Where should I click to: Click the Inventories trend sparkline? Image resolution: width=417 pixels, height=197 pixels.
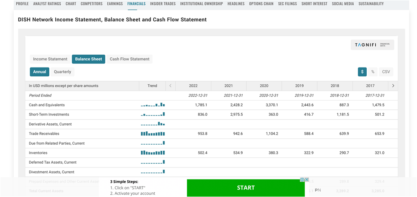click(x=152, y=153)
